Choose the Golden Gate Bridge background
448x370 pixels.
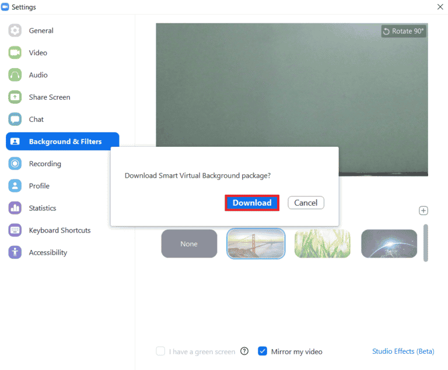[256, 244]
